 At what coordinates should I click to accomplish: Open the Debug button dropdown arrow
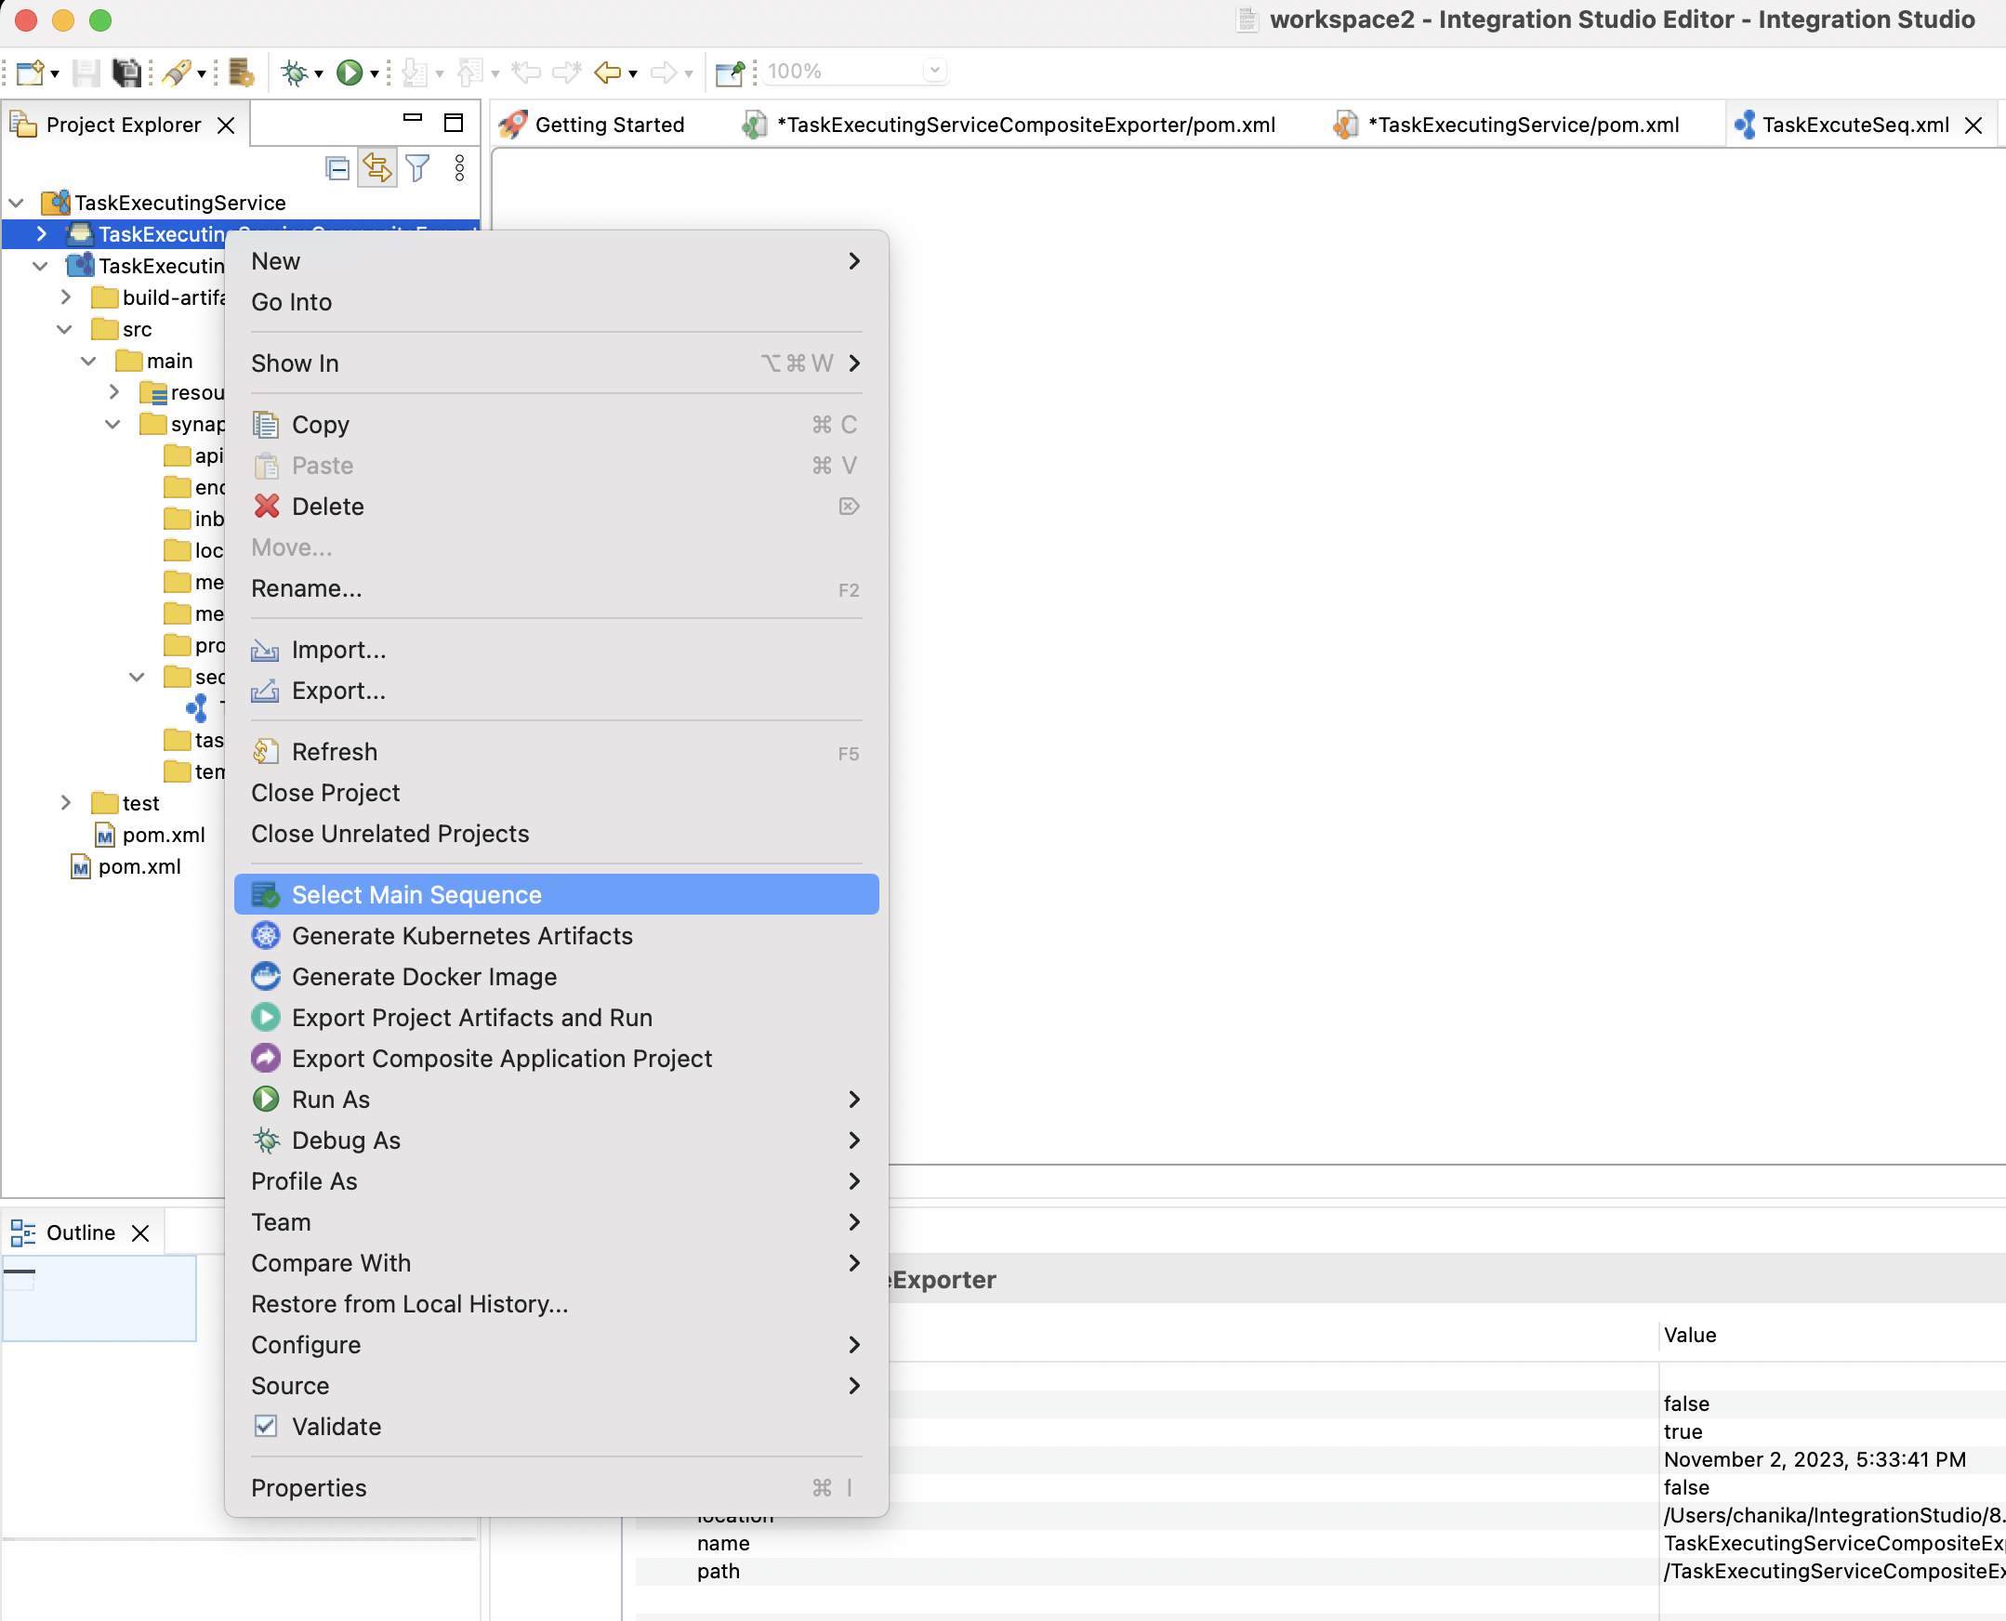coord(319,73)
